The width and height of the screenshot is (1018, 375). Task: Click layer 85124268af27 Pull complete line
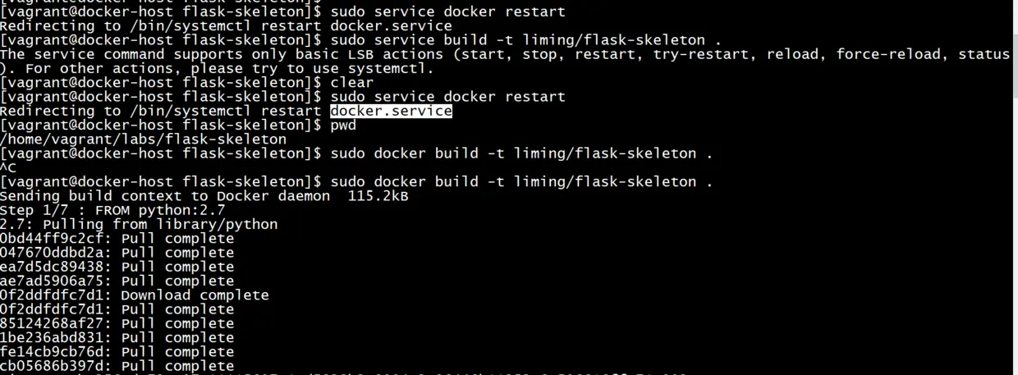(117, 323)
